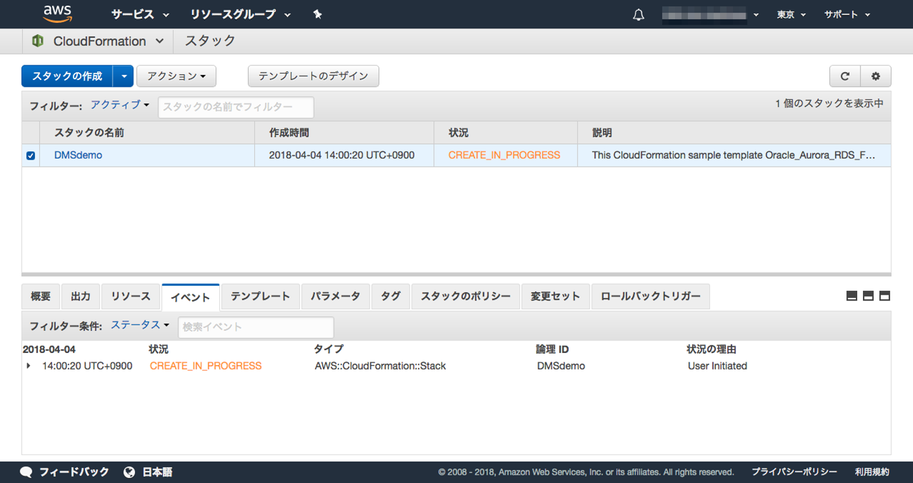
Task: Maximize the detail pane with last layout icon
Action: (884, 296)
